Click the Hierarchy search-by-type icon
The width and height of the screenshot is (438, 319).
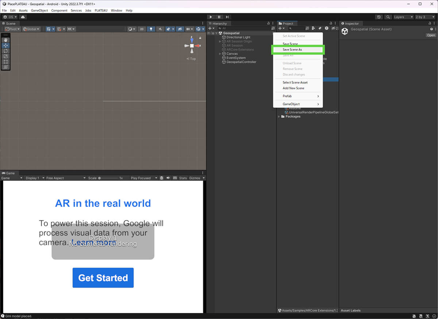pos(273,28)
